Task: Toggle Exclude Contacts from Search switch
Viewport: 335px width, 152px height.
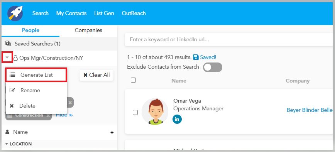Action: (x=212, y=67)
